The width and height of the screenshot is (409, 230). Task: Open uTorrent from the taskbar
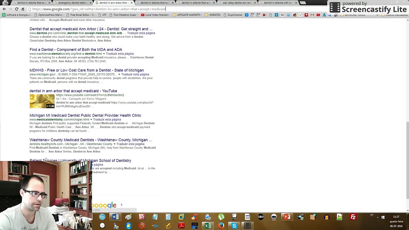[221, 217]
